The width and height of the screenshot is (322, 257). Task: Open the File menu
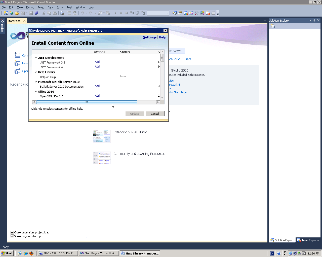coord(4,7)
